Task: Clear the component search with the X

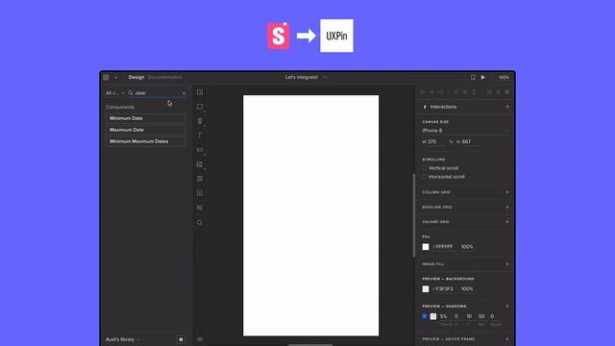Action: (x=184, y=93)
